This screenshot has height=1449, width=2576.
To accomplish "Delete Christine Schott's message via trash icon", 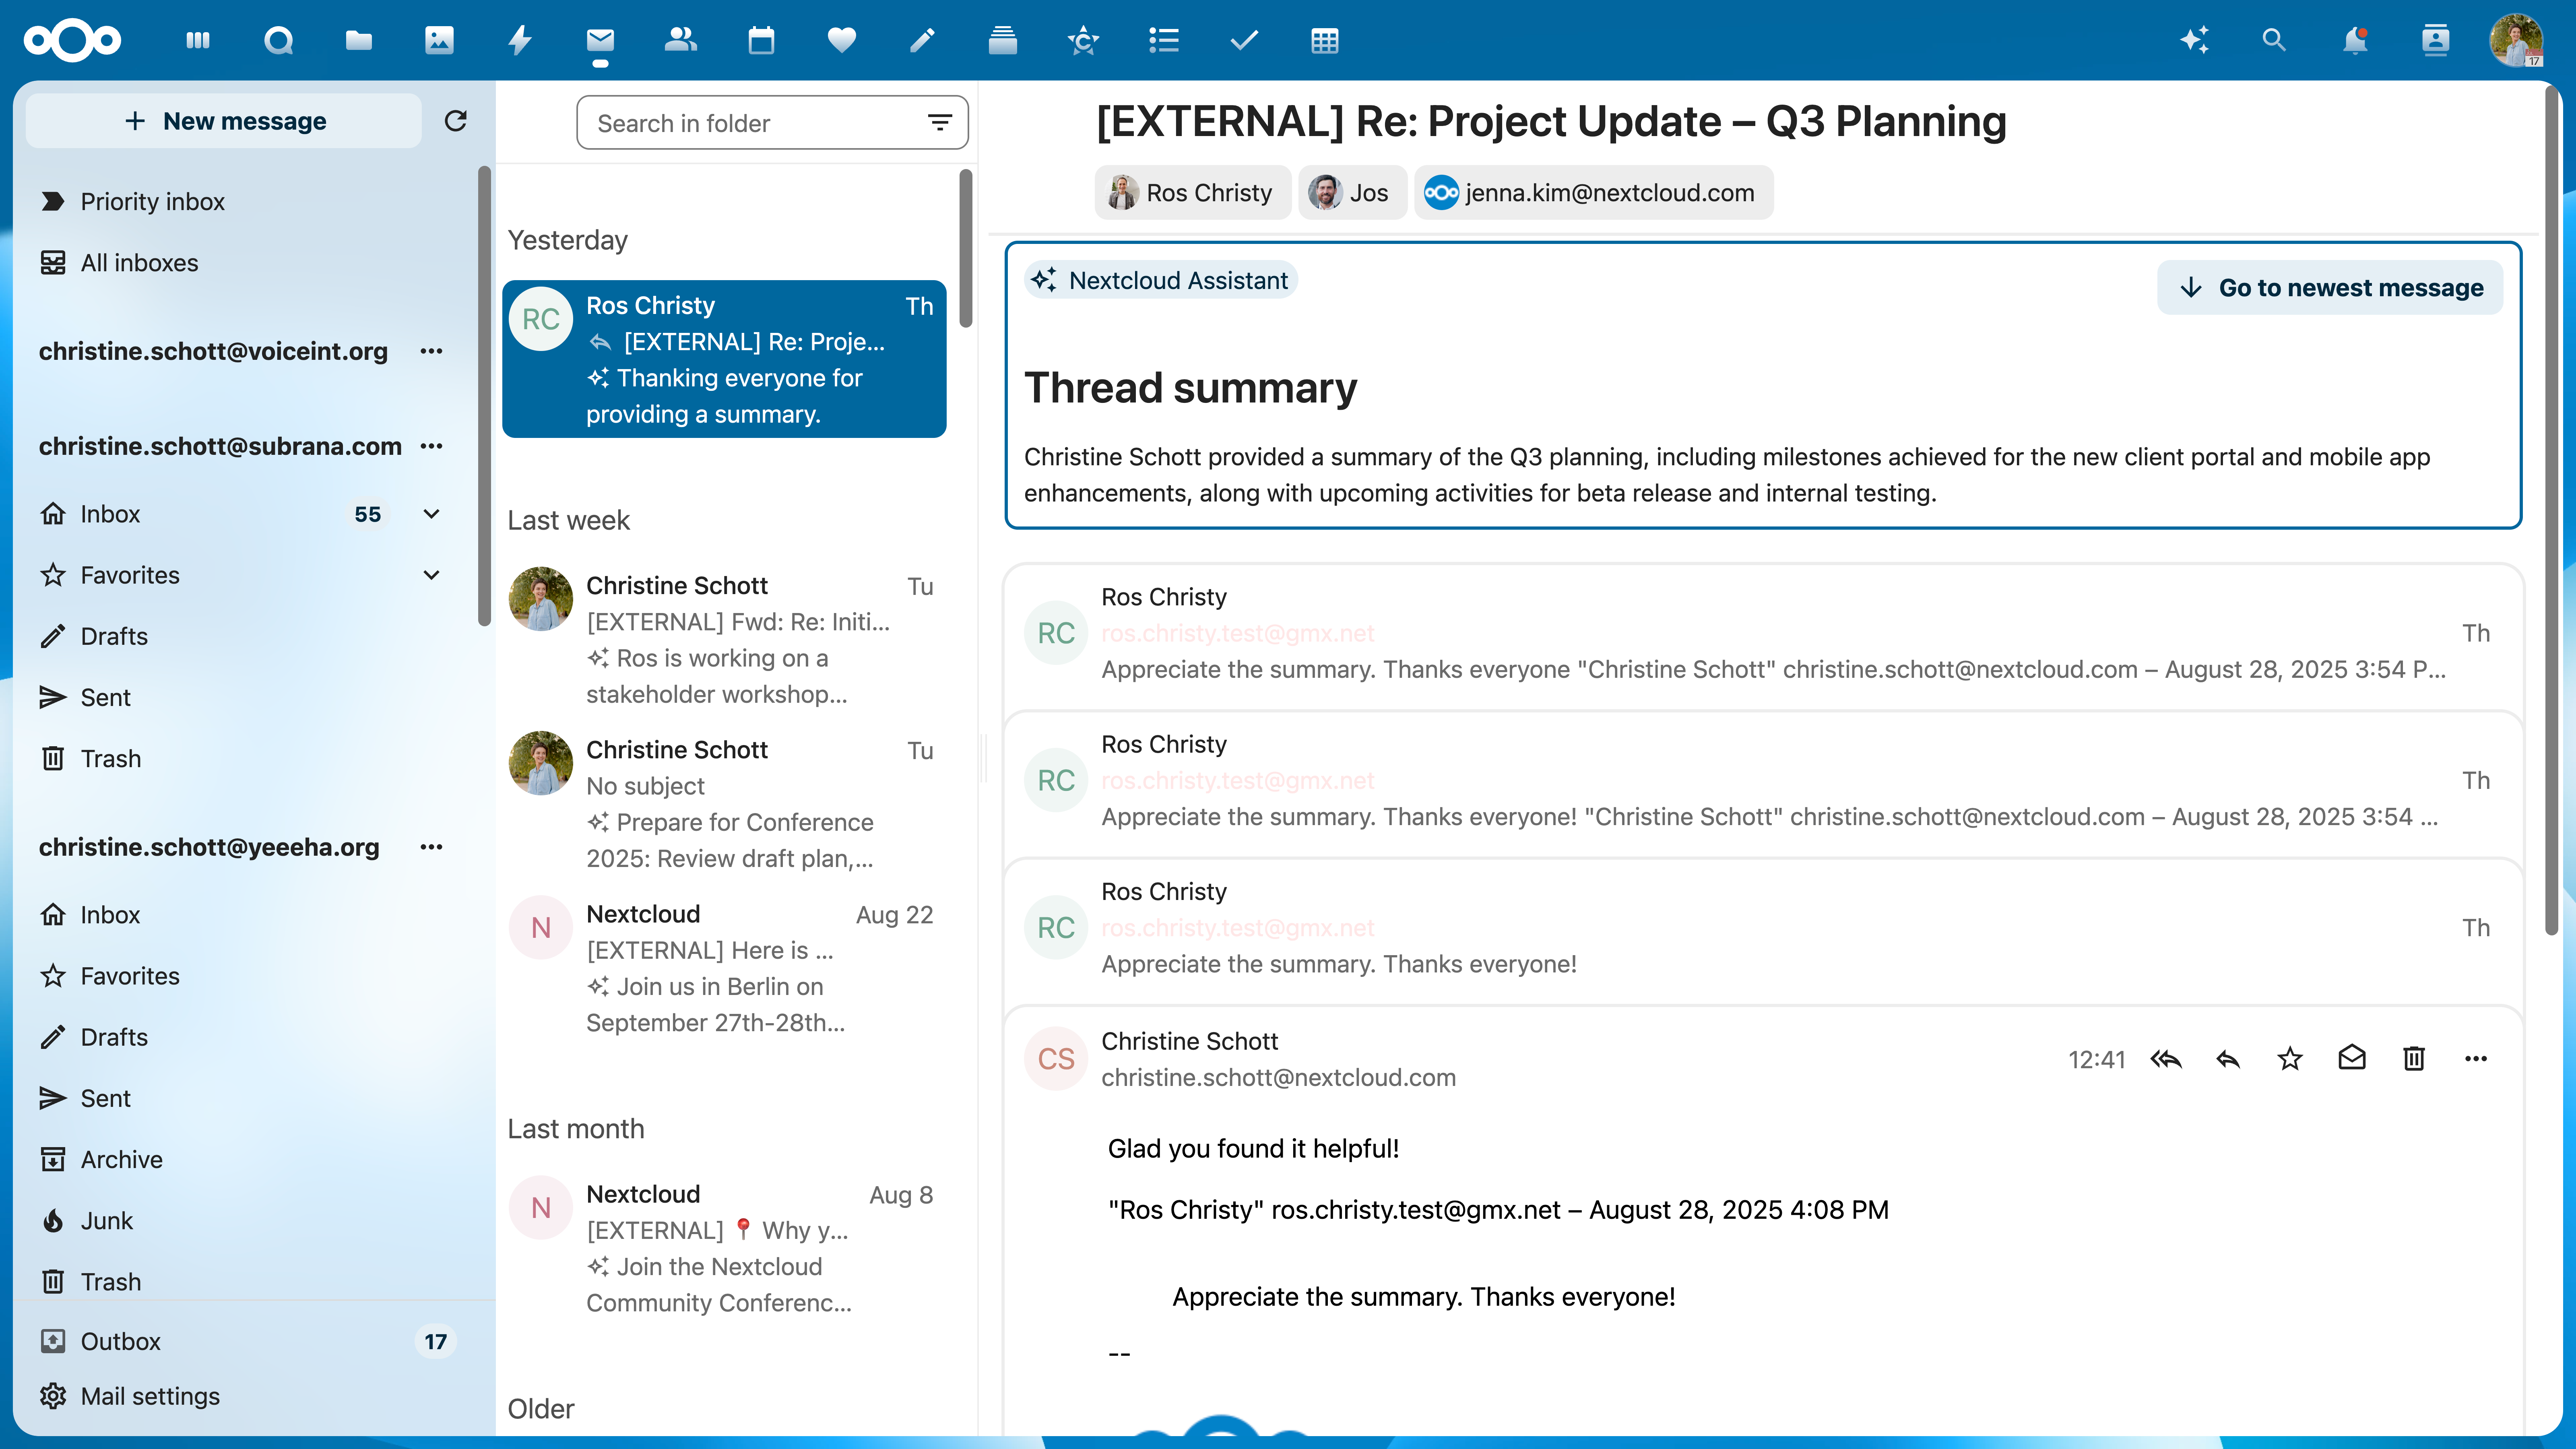I will pos(2413,1058).
